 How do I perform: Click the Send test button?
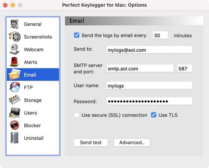coord(91,143)
